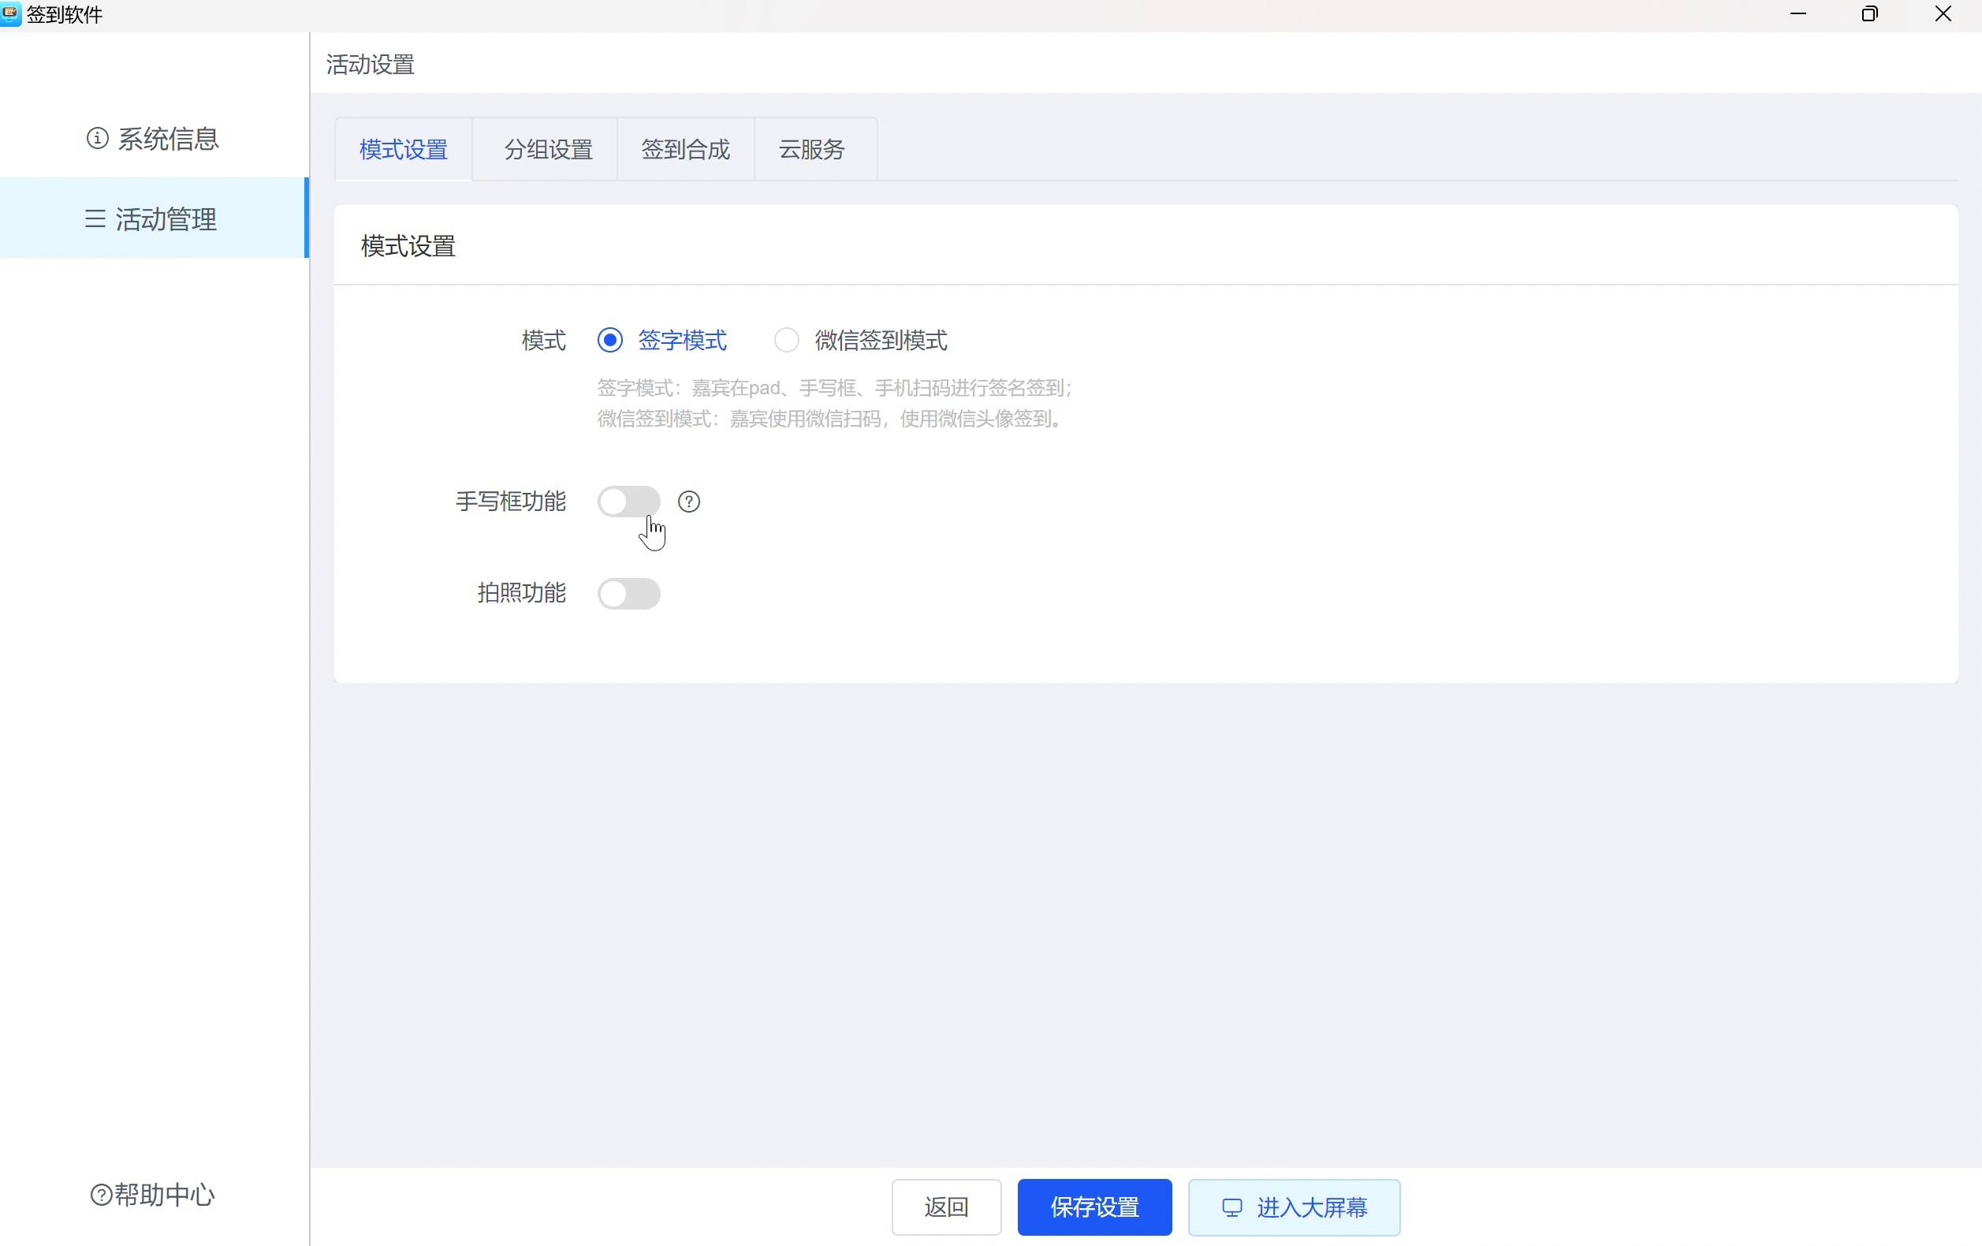Select the 微信签到模式 radio button
The width and height of the screenshot is (1982, 1246).
coord(787,340)
